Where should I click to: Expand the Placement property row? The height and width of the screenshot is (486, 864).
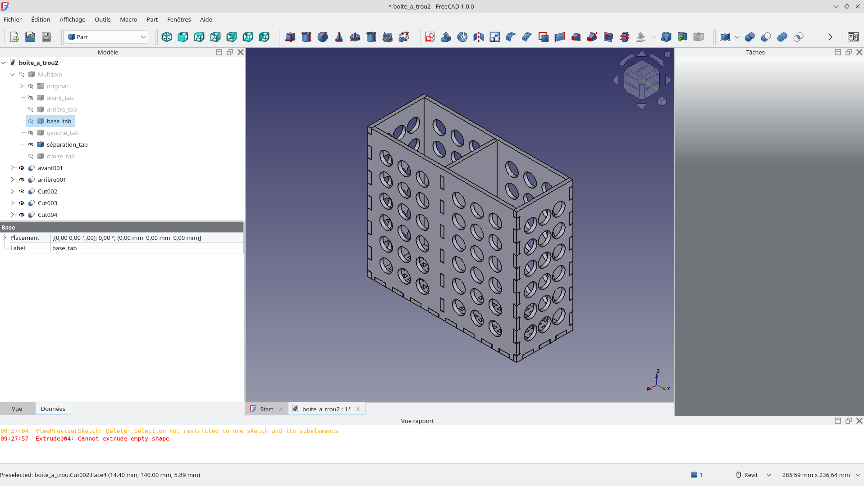(5, 238)
